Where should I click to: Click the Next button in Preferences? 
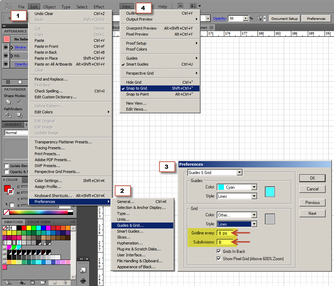pyautogui.click(x=312, y=213)
